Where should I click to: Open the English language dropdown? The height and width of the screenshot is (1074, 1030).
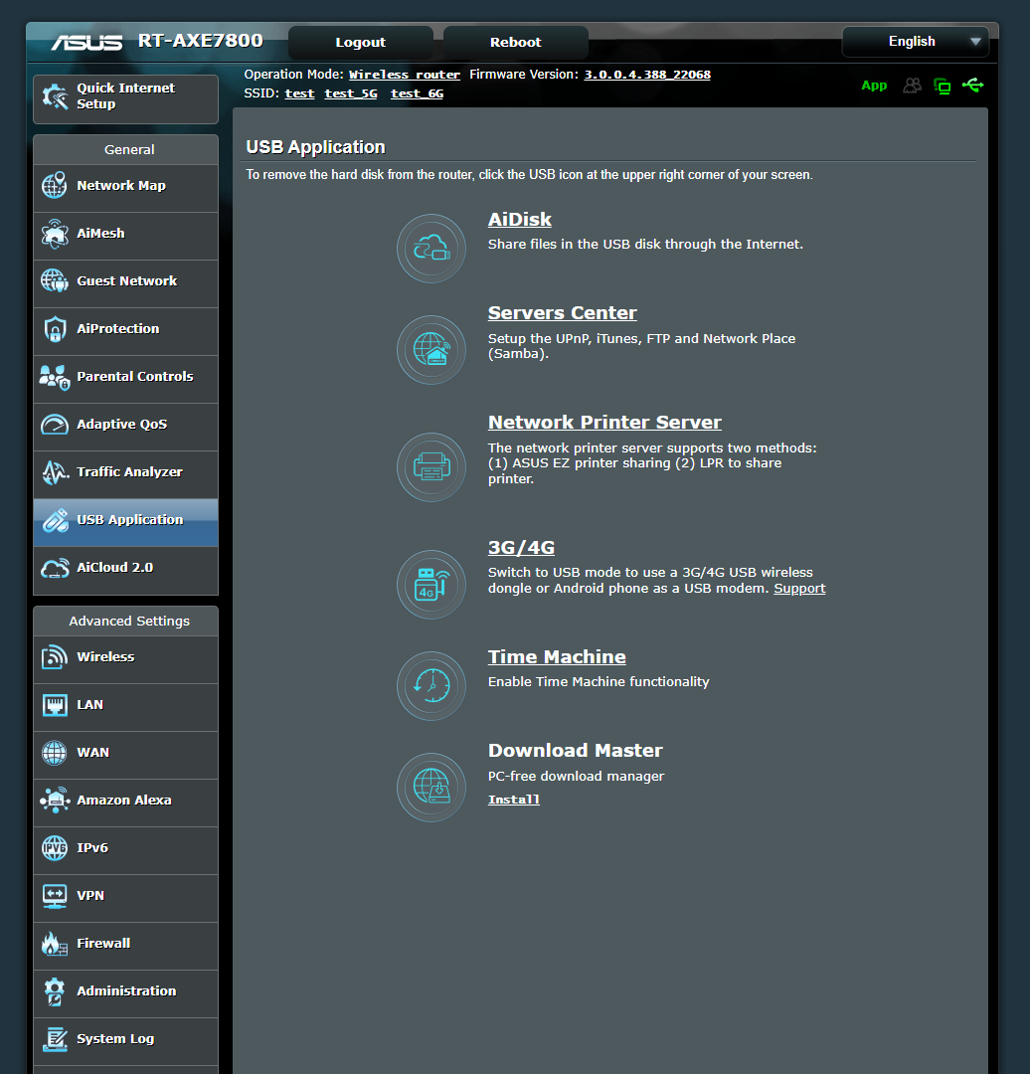[x=915, y=41]
